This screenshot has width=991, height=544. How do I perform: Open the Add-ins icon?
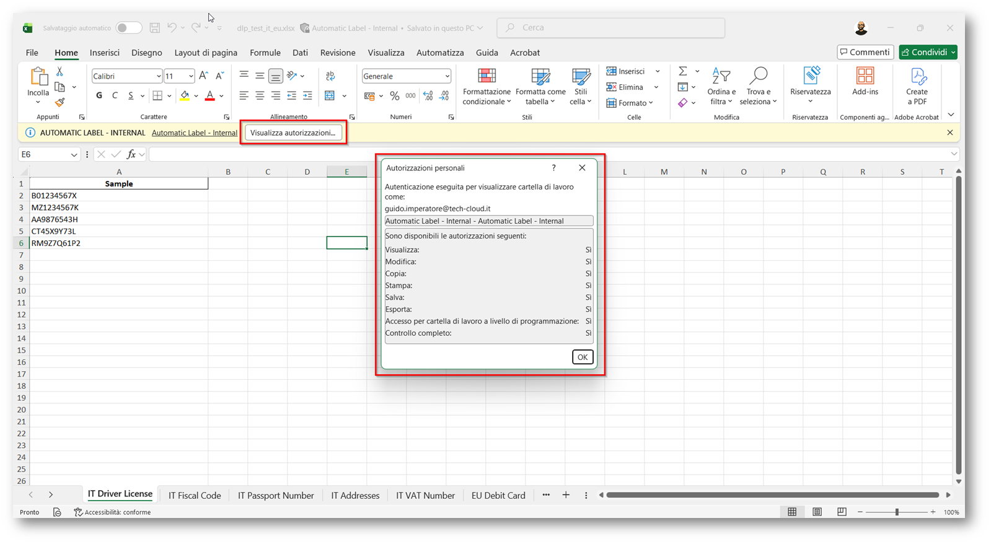click(865, 77)
